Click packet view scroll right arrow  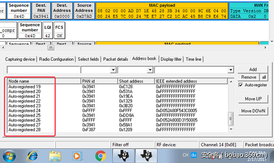(265, 47)
